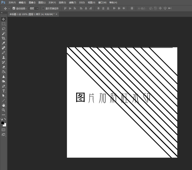Select the Healing Brush tool
192x170 pixels.
tap(4, 48)
